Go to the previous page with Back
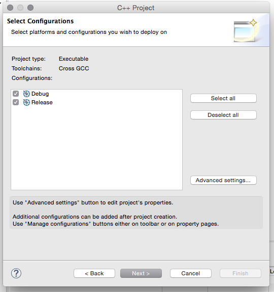274x292 pixels. 94,273
